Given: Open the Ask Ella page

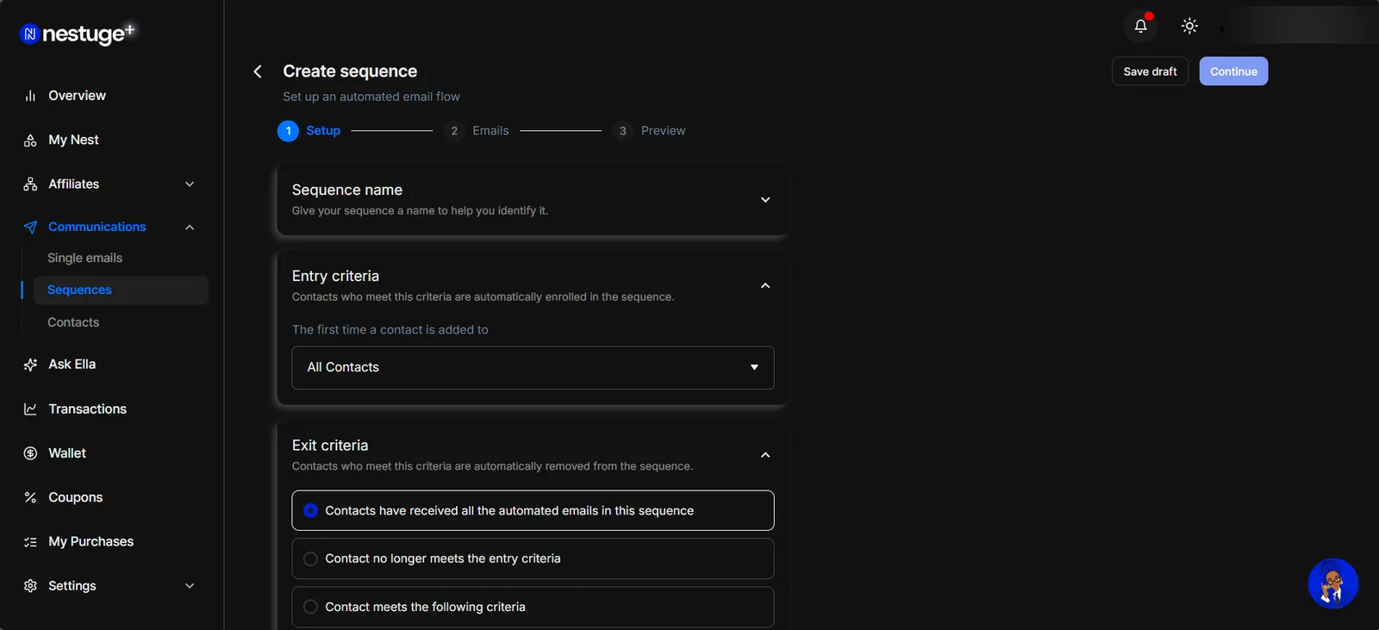Looking at the screenshot, I should (x=72, y=365).
